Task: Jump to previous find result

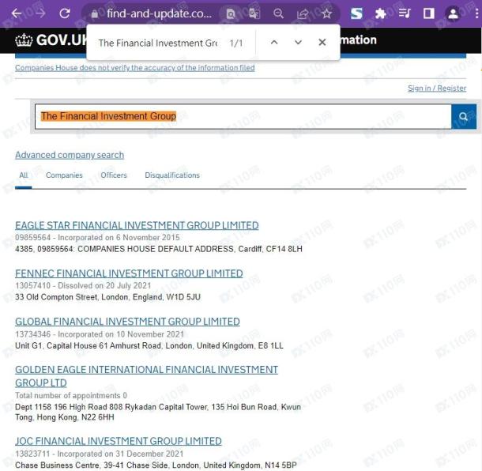Action: pos(274,43)
